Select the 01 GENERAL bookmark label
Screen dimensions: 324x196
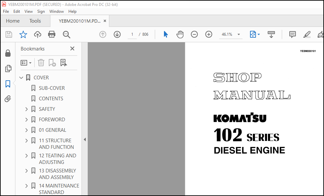(x=52, y=130)
